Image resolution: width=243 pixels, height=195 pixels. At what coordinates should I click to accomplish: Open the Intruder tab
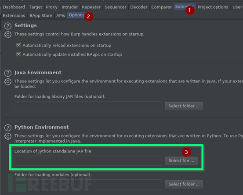click(69, 7)
